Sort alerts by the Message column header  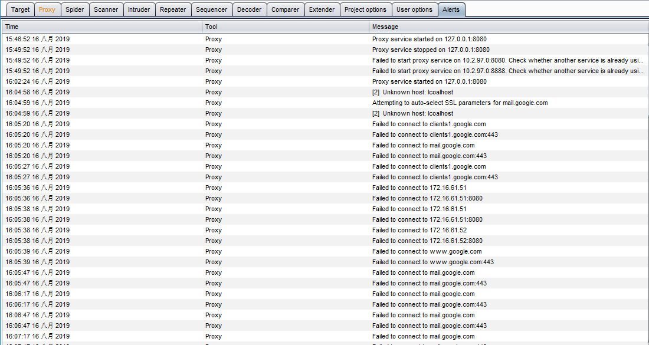tap(508, 27)
